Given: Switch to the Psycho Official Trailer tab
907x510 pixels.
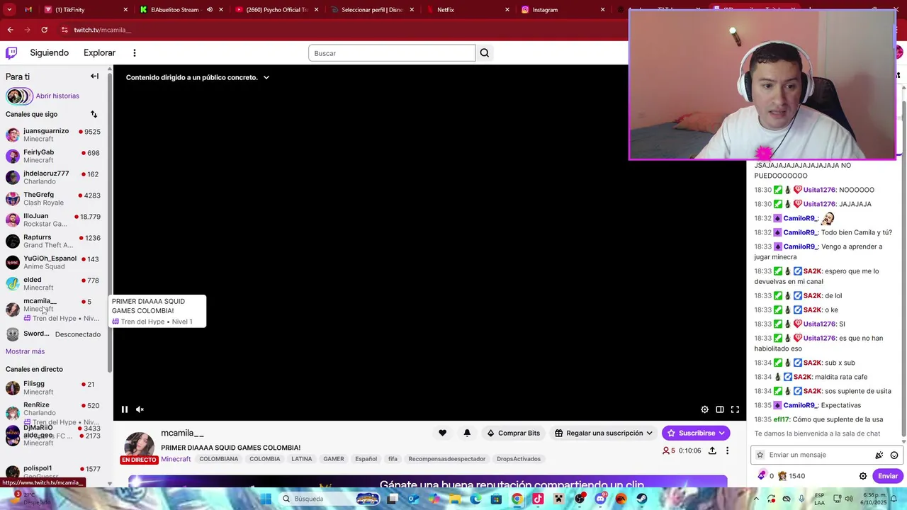Looking at the screenshot, I should tap(276, 10).
